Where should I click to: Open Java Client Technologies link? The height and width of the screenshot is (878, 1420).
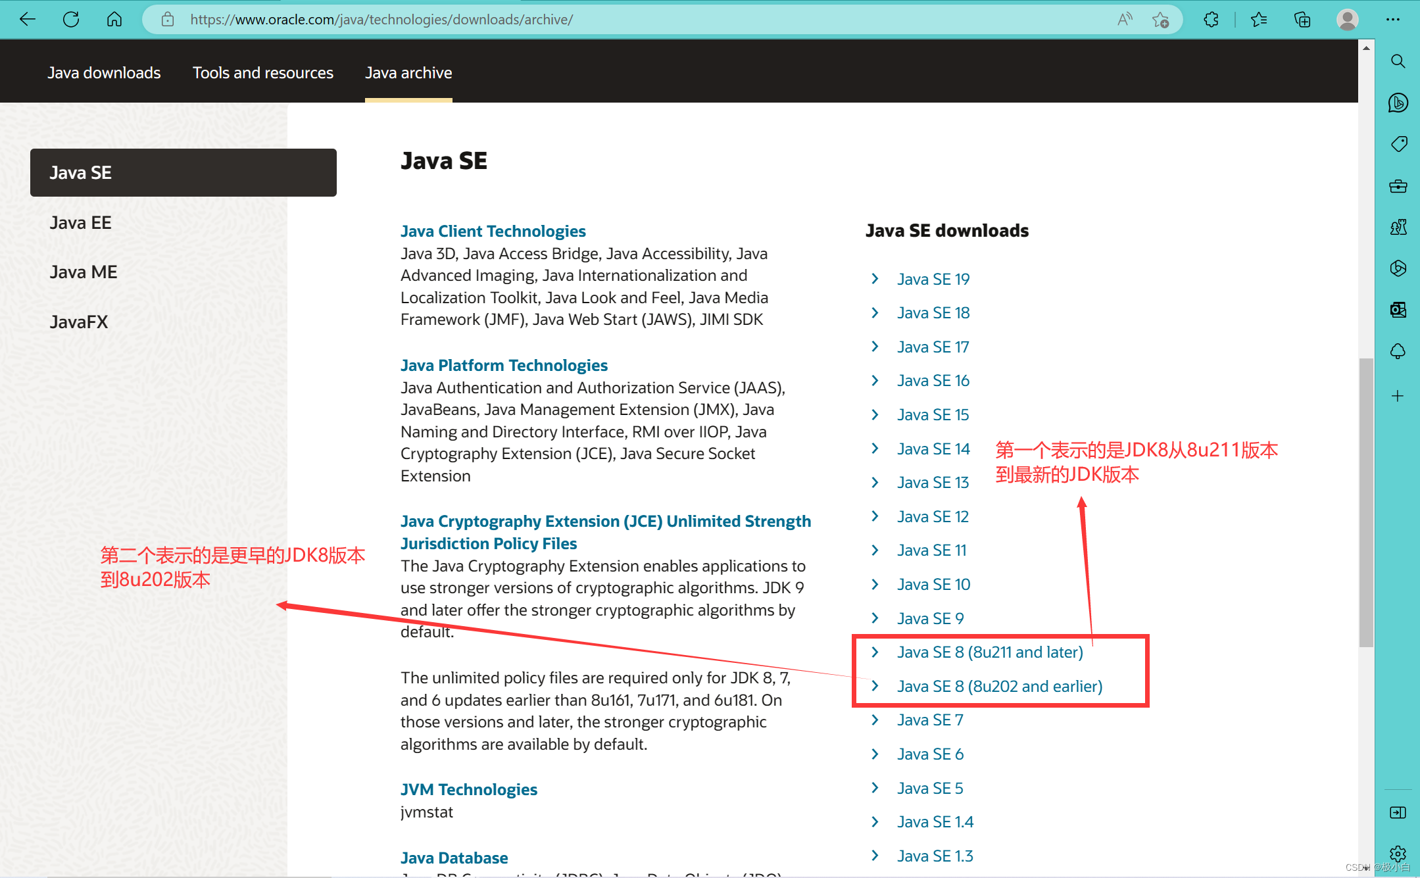tap(493, 232)
